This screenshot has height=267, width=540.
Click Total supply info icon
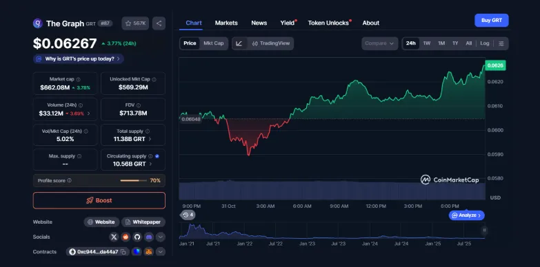coord(148,131)
